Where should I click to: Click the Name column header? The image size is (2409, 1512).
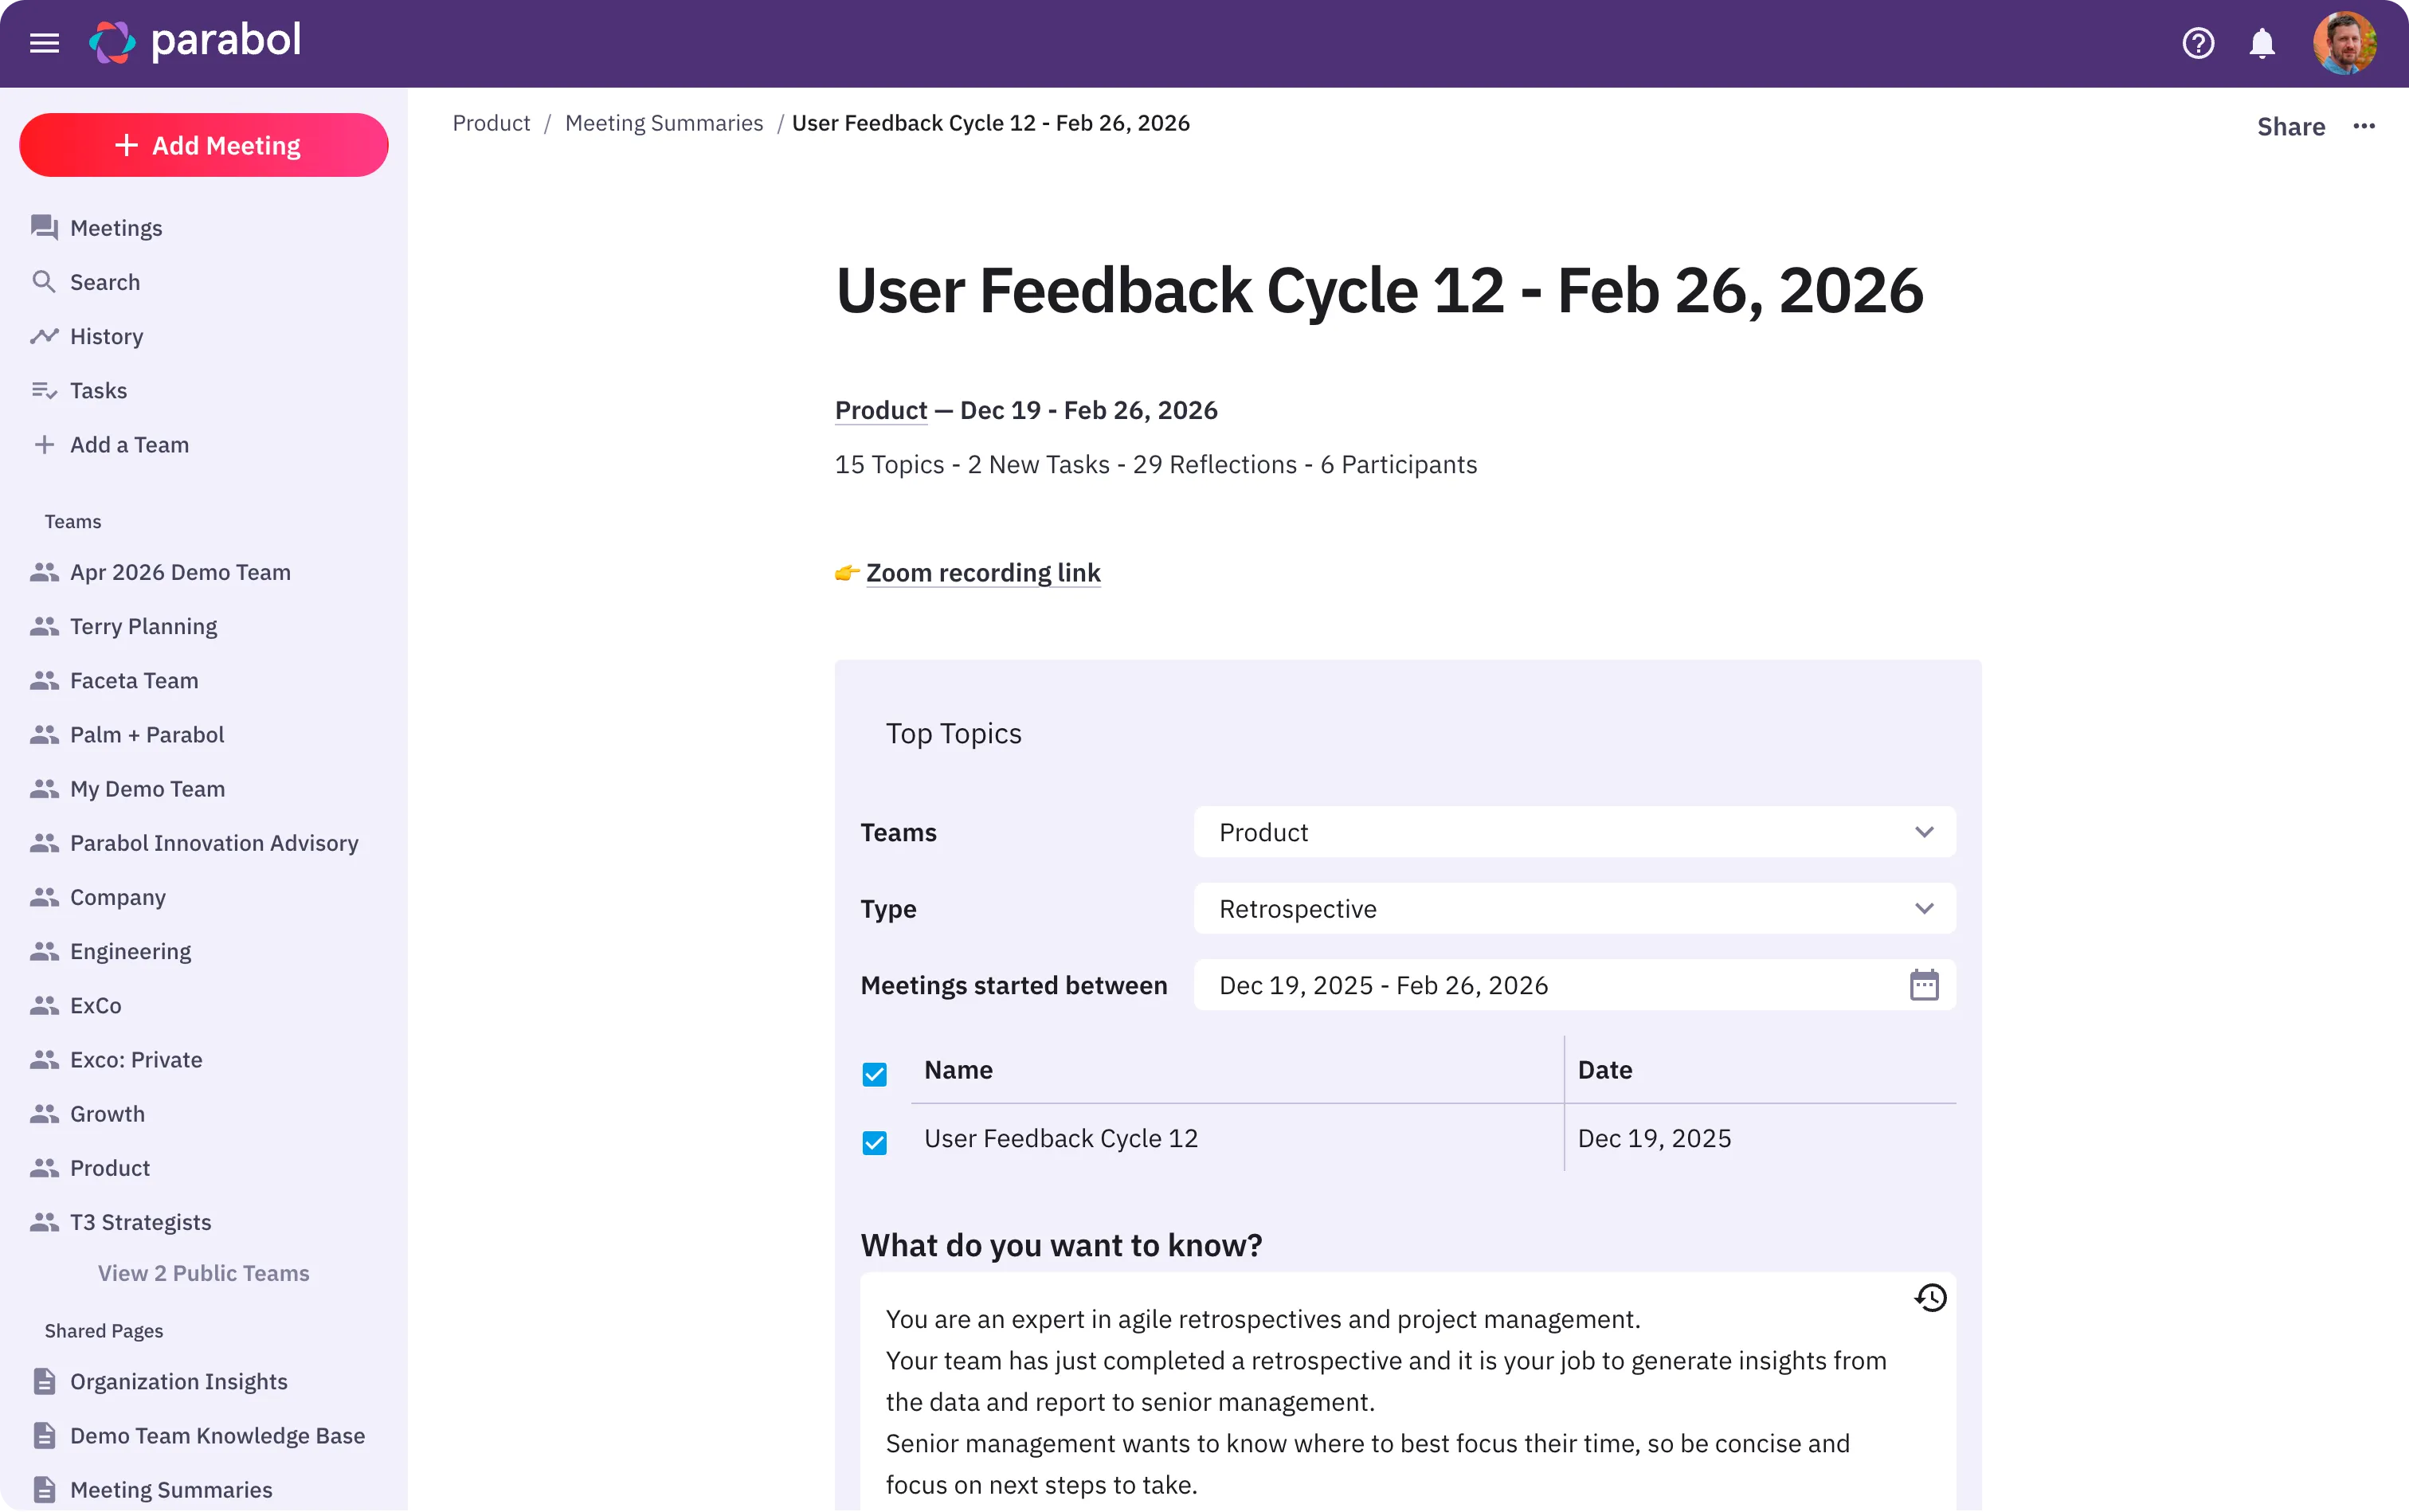[x=958, y=1070]
